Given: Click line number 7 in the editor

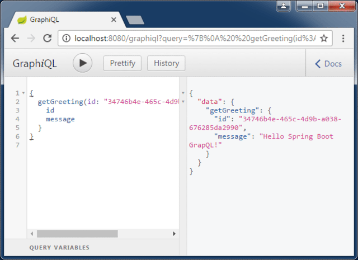Looking at the screenshot, I should (x=17, y=145).
